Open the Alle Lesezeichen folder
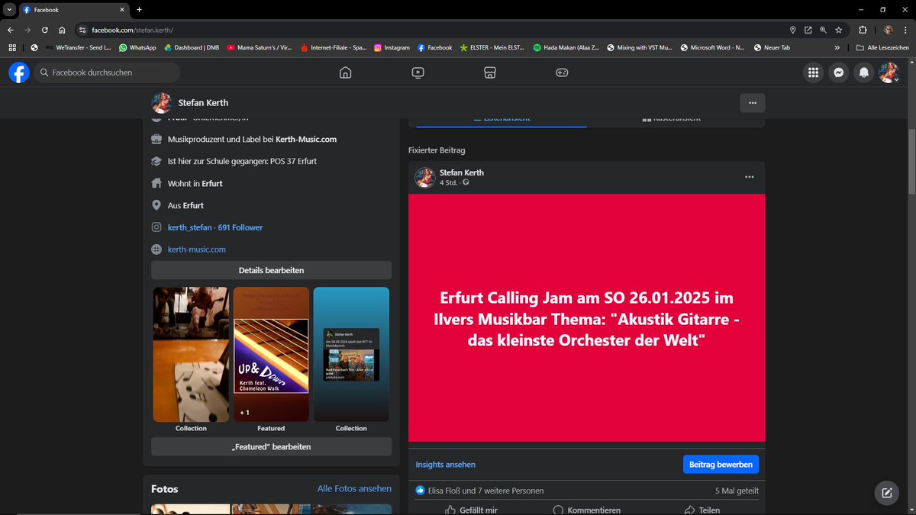This screenshot has height=515, width=916. coord(882,47)
